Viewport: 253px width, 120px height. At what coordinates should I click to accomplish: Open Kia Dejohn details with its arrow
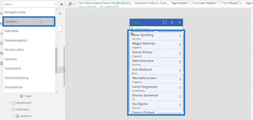(180, 105)
